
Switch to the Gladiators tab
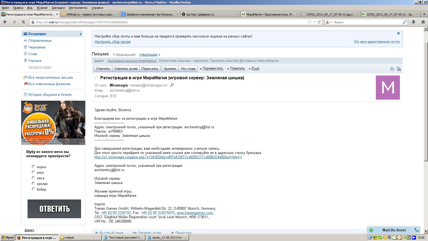150,14
